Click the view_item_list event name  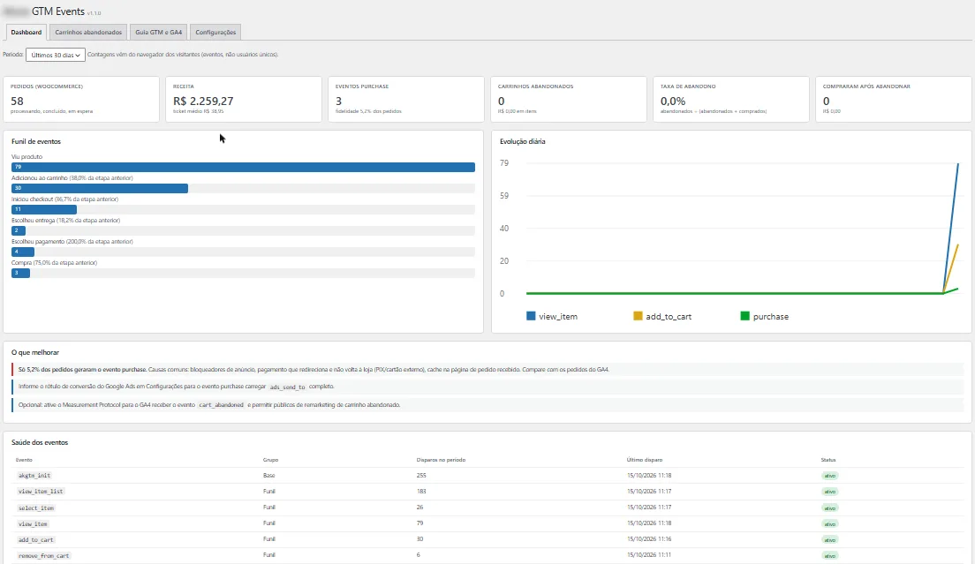41,492
